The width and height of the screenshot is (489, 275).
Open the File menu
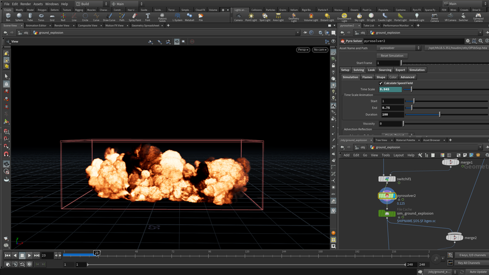click(7, 4)
